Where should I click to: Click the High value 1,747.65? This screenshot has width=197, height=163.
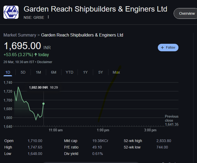click(35, 147)
